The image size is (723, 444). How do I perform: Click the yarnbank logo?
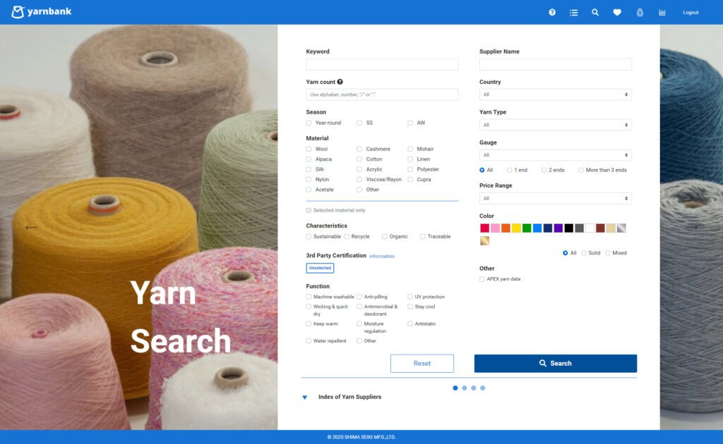[42, 12]
